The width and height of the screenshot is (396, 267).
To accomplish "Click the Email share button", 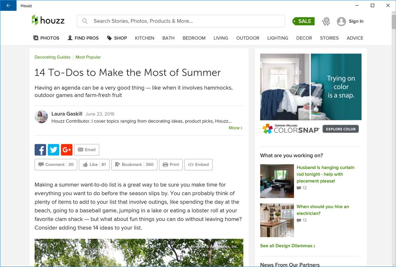I will [x=86, y=150].
